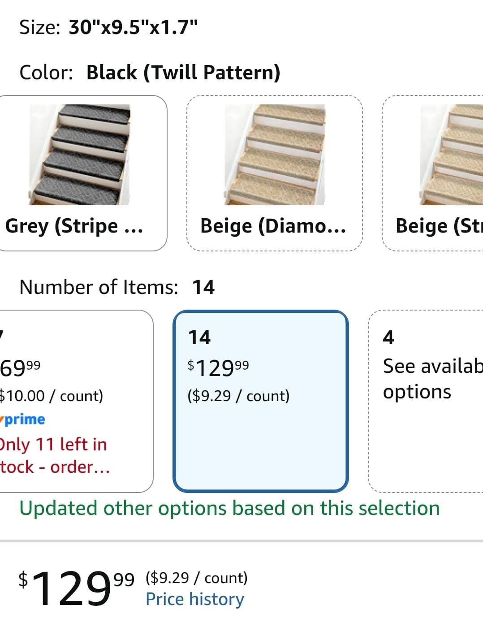Screen dimensions: 483x618
Task: Choose the 7 count option at $69.99
Action: point(76,401)
